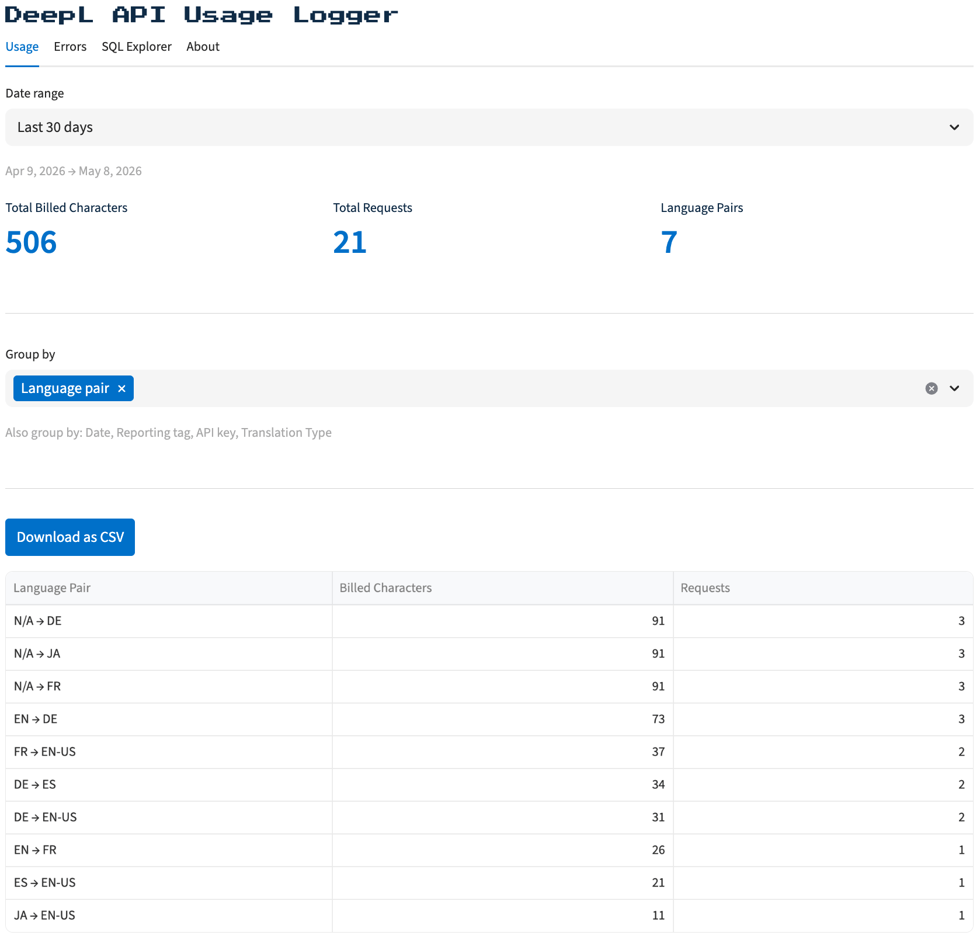Click the Total Billed Characters label
The image size is (980, 939).
tap(66, 208)
